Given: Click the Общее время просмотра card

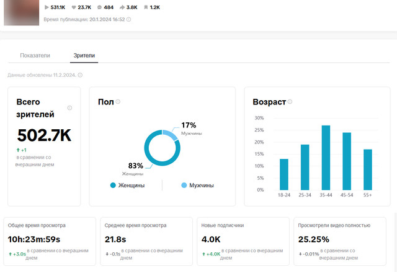Looking at the screenshot, I should point(50,241).
